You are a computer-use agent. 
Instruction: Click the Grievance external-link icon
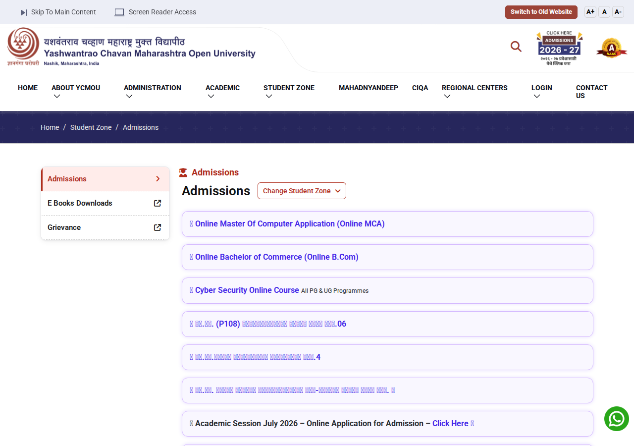point(158,227)
